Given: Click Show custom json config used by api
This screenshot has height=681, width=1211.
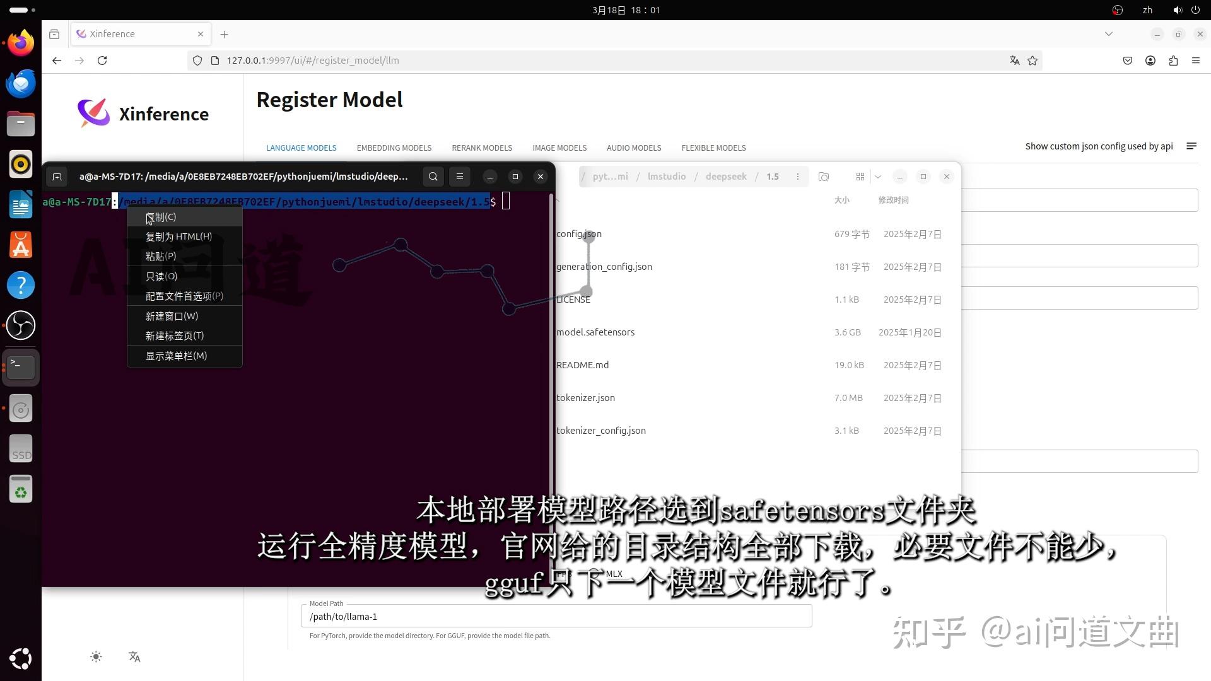Looking at the screenshot, I should (1099, 146).
